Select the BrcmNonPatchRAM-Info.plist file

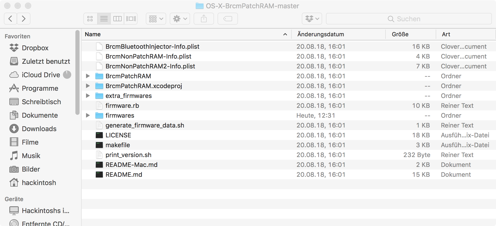click(x=148, y=56)
